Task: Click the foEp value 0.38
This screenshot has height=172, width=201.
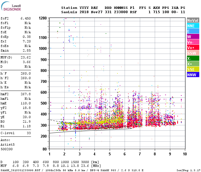Action: point(27,37)
